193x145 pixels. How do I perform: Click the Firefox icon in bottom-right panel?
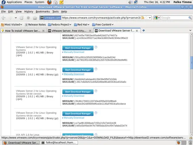179,143
